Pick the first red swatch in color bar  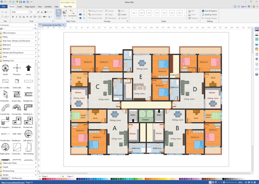43,179
